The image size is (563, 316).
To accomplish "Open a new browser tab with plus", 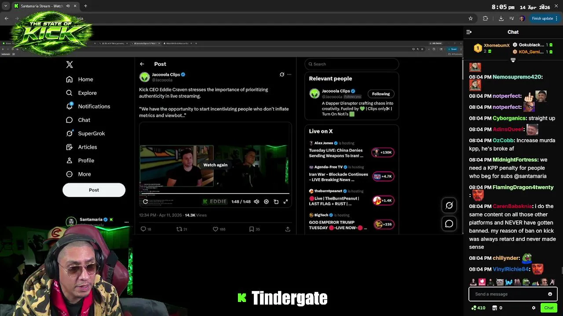I will (85, 6).
